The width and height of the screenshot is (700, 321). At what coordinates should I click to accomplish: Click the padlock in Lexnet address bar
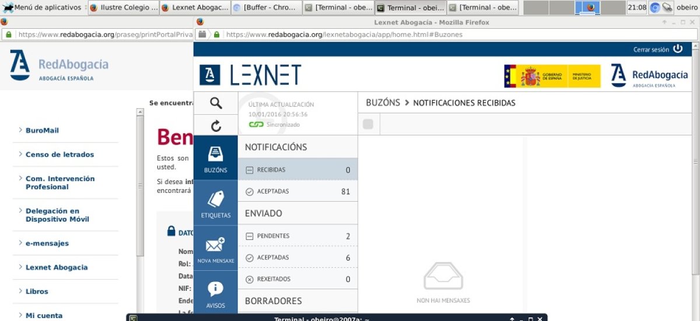[216, 34]
